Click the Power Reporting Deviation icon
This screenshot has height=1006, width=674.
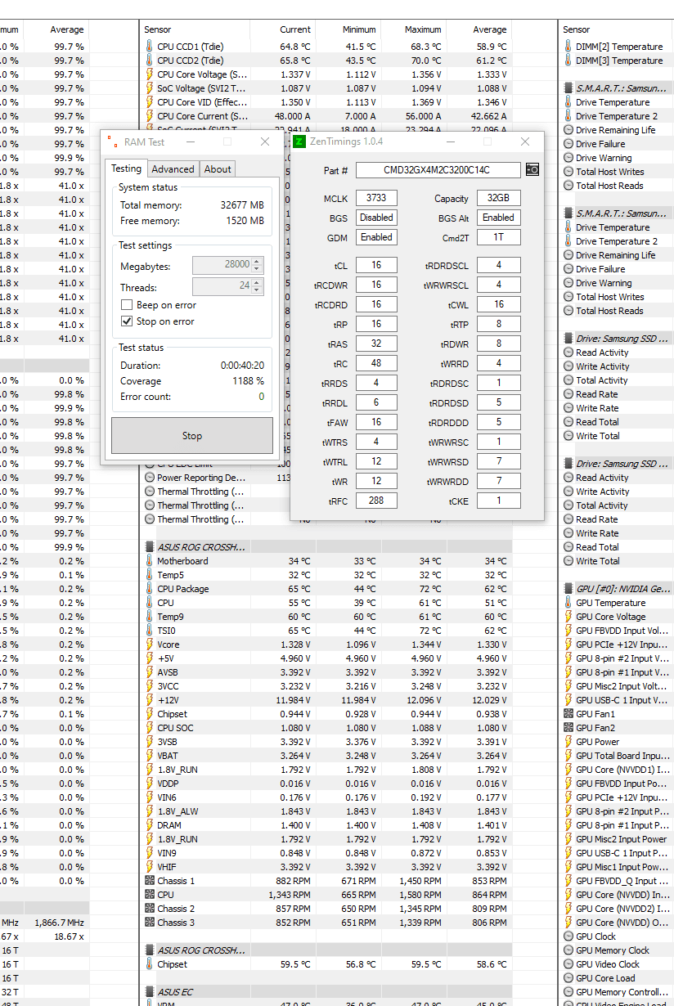[x=149, y=478]
